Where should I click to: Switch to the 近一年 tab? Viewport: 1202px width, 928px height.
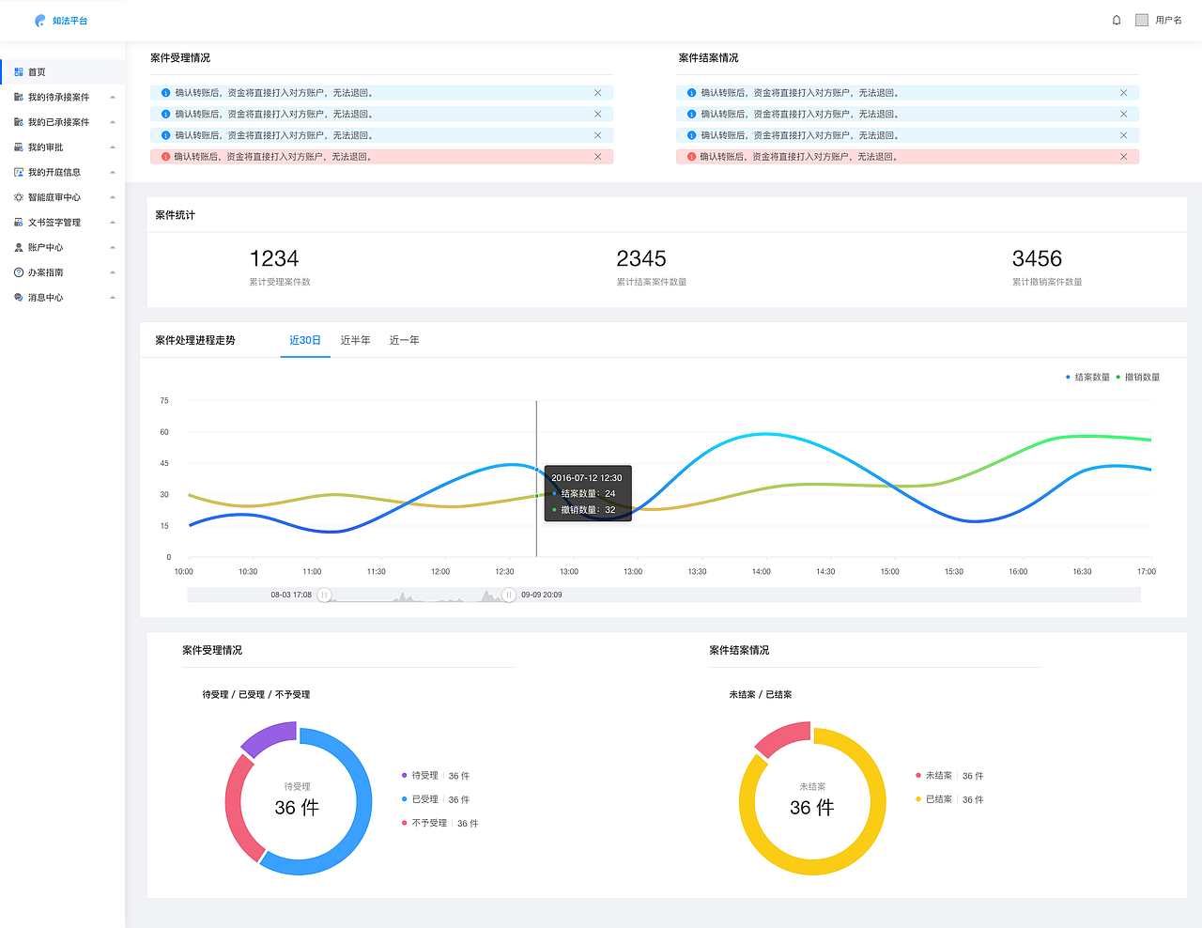(x=405, y=340)
